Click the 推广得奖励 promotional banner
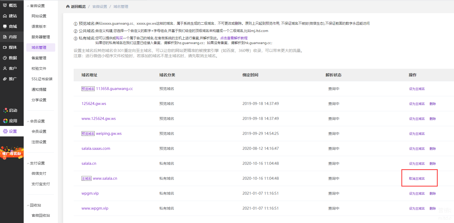The image size is (454, 223). 12,153
